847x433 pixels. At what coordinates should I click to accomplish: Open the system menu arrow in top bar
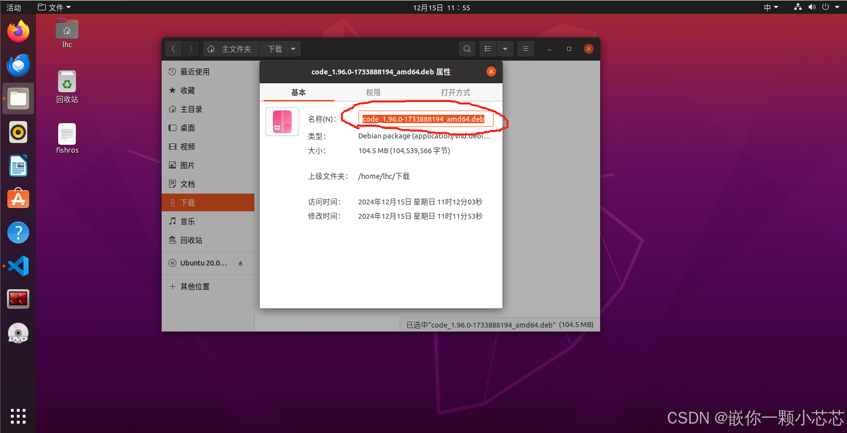pyautogui.click(x=837, y=7)
